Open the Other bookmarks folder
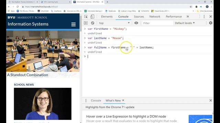220x123 pixels. point(205,11)
